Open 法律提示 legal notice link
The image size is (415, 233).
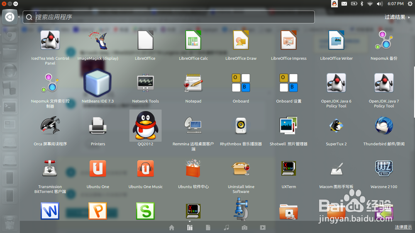tap(403, 227)
